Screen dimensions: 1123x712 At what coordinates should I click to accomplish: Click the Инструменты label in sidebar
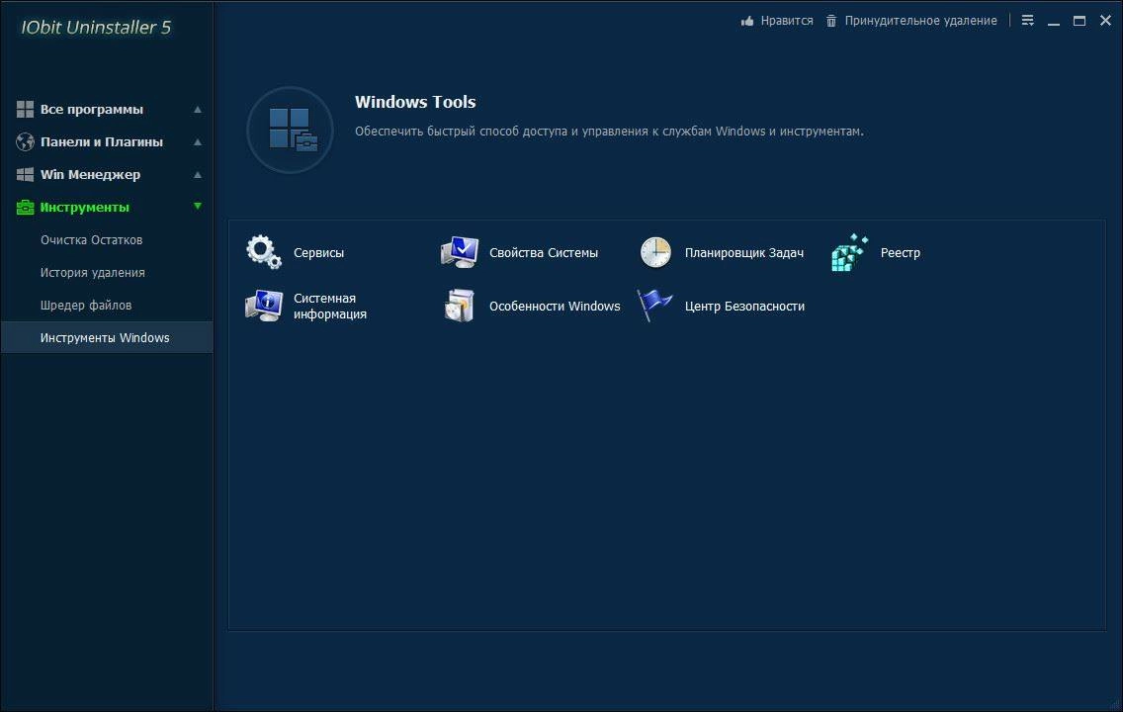coord(84,207)
